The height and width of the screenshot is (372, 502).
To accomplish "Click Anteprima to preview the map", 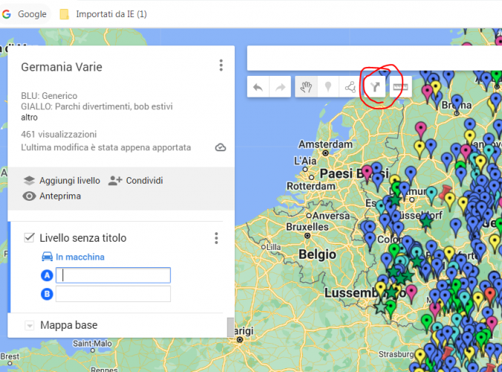I will point(52,196).
